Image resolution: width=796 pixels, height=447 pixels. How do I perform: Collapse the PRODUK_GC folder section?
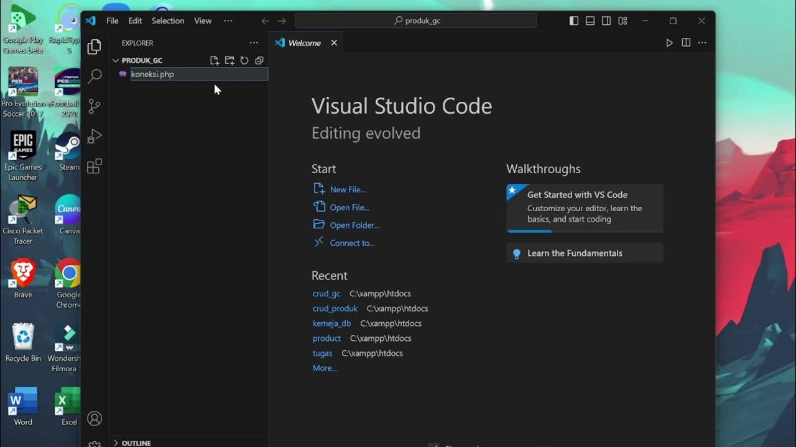116,60
